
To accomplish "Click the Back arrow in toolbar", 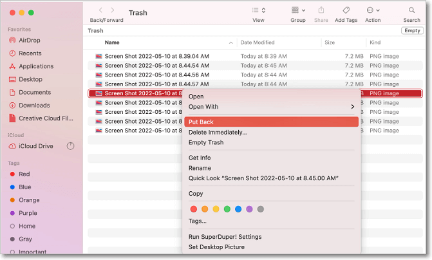I will (x=100, y=10).
